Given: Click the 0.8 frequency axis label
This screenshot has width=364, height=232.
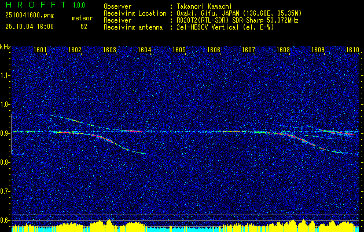Looking at the screenshot, I should point(5,162).
